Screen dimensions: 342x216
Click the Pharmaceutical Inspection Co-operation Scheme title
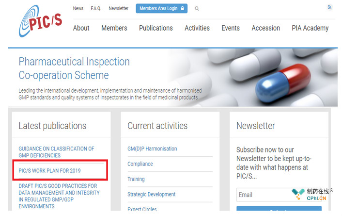click(74, 68)
